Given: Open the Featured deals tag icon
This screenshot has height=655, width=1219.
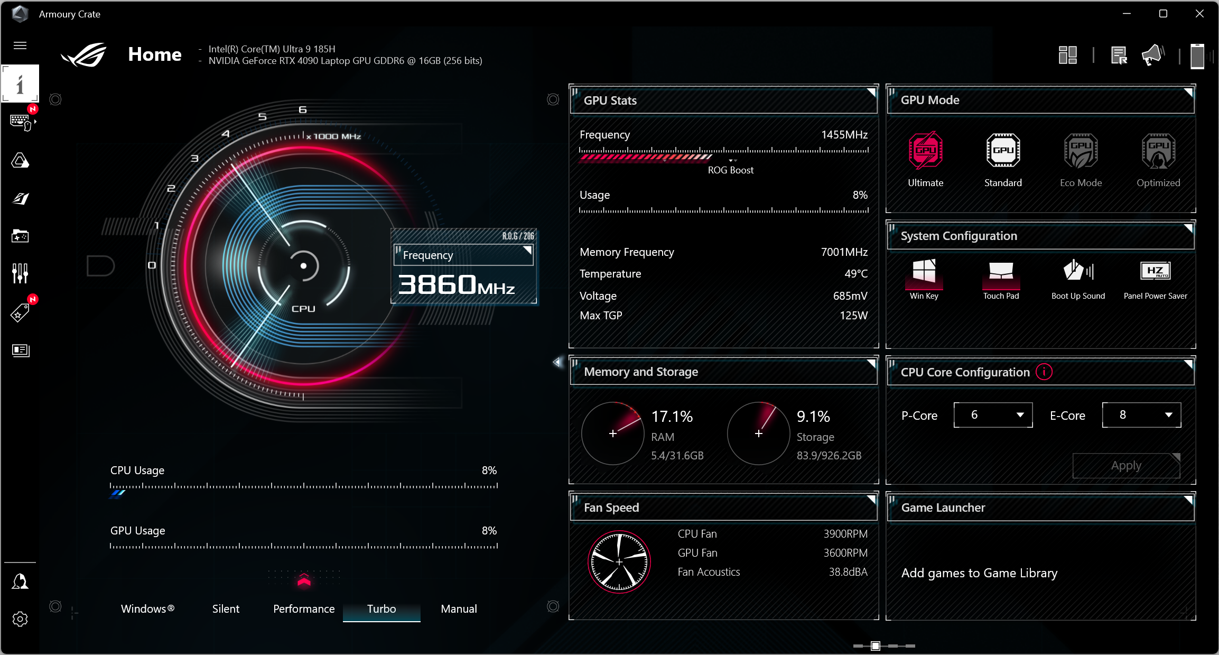Looking at the screenshot, I should click(x=20, y=312).
